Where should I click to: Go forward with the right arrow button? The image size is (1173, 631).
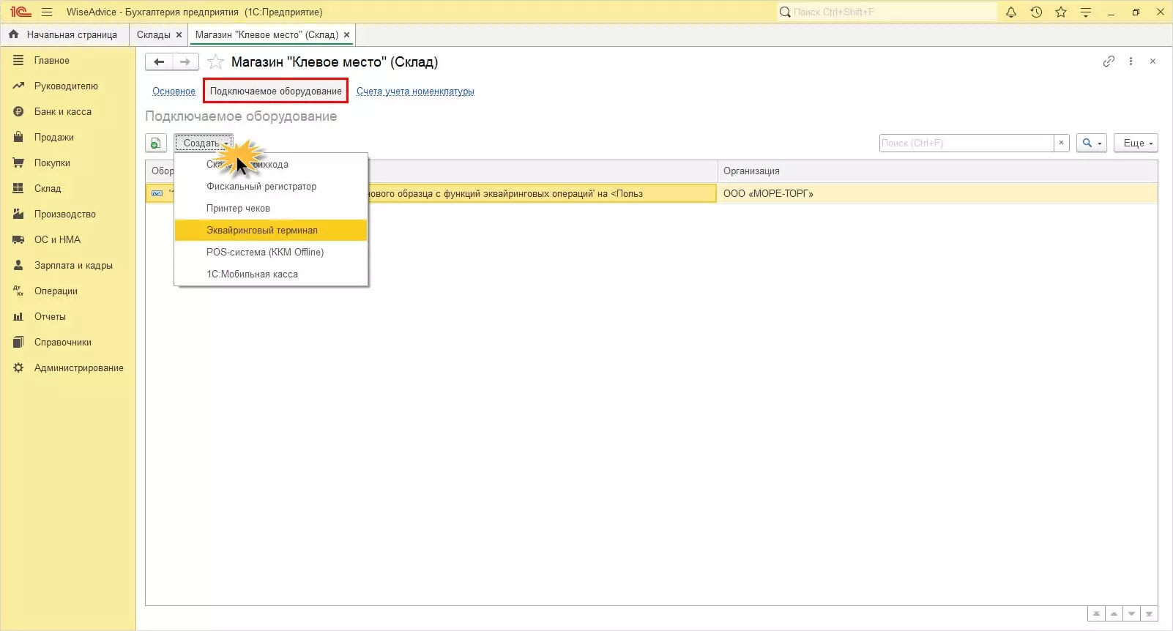click(x=185, y=61)
